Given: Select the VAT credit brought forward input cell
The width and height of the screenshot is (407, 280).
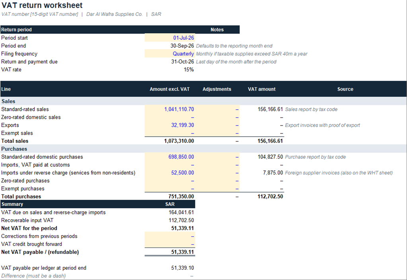Looking at the screenshot, I should (170, 244).
